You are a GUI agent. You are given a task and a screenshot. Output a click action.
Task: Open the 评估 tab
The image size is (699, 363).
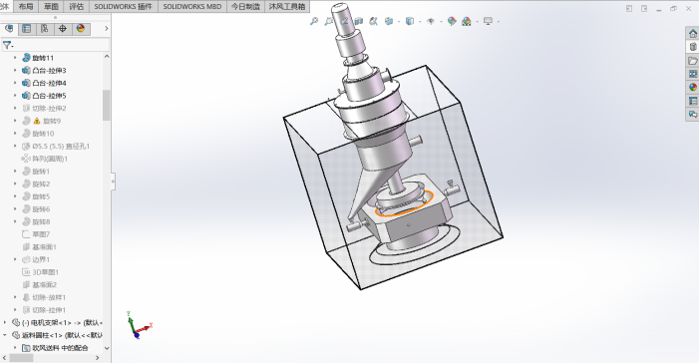tap(77, 6)
